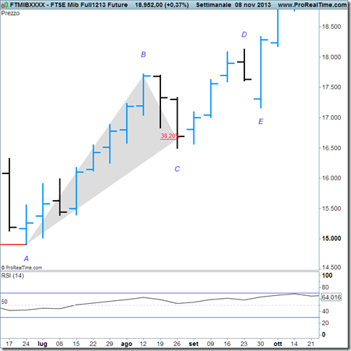
Task: Click the 16.000 price axis label
Action: coord(331,178)
